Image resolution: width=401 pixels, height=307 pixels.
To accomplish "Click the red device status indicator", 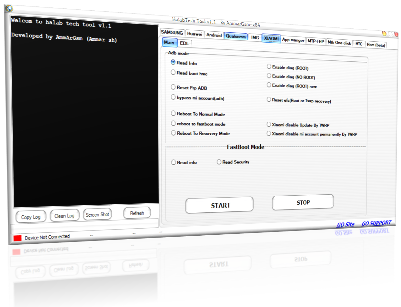I will (17, 238).
